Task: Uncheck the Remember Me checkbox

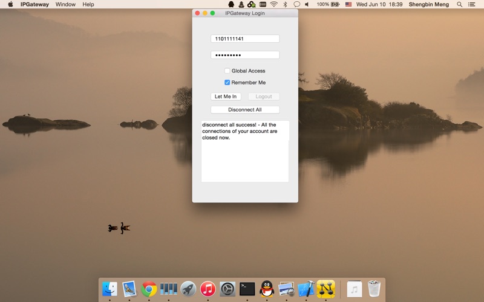Action: click(227, 83)
